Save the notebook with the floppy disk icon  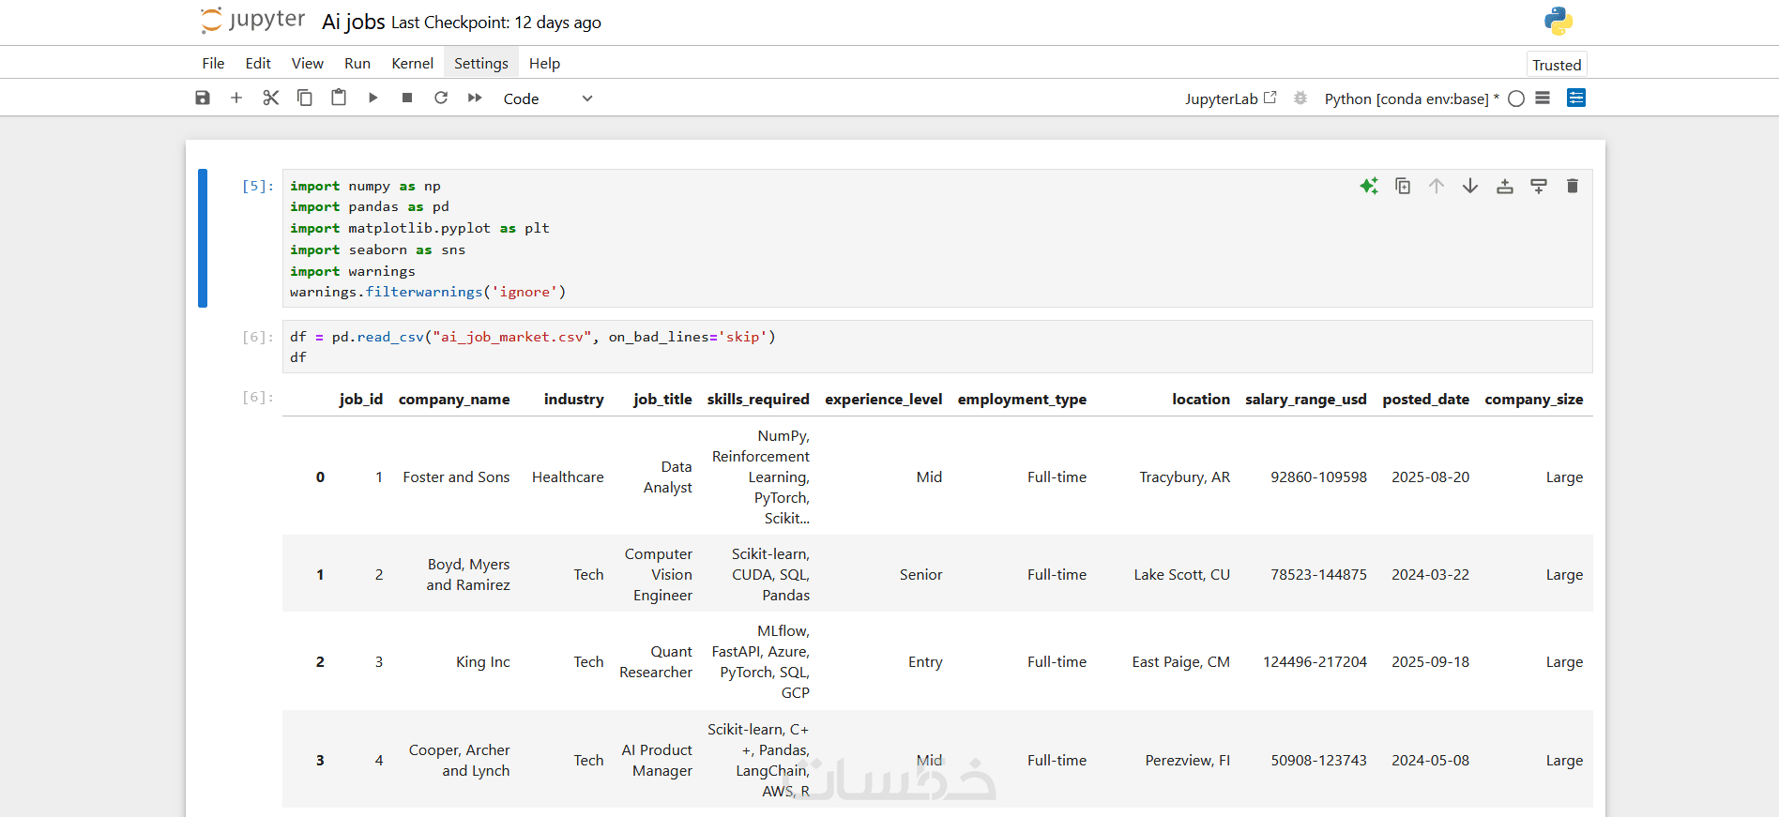click(203, 98)
